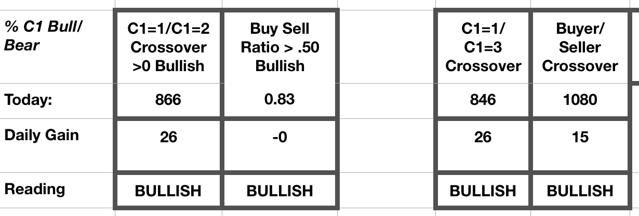Click the "C1=1/C1=3 Crossover" header cell
The width and height of the screenshot is (639, 216).
click(x=483, y=47)
